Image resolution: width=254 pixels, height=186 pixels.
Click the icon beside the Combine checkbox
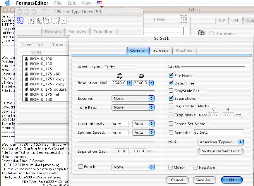coord(202,33)
